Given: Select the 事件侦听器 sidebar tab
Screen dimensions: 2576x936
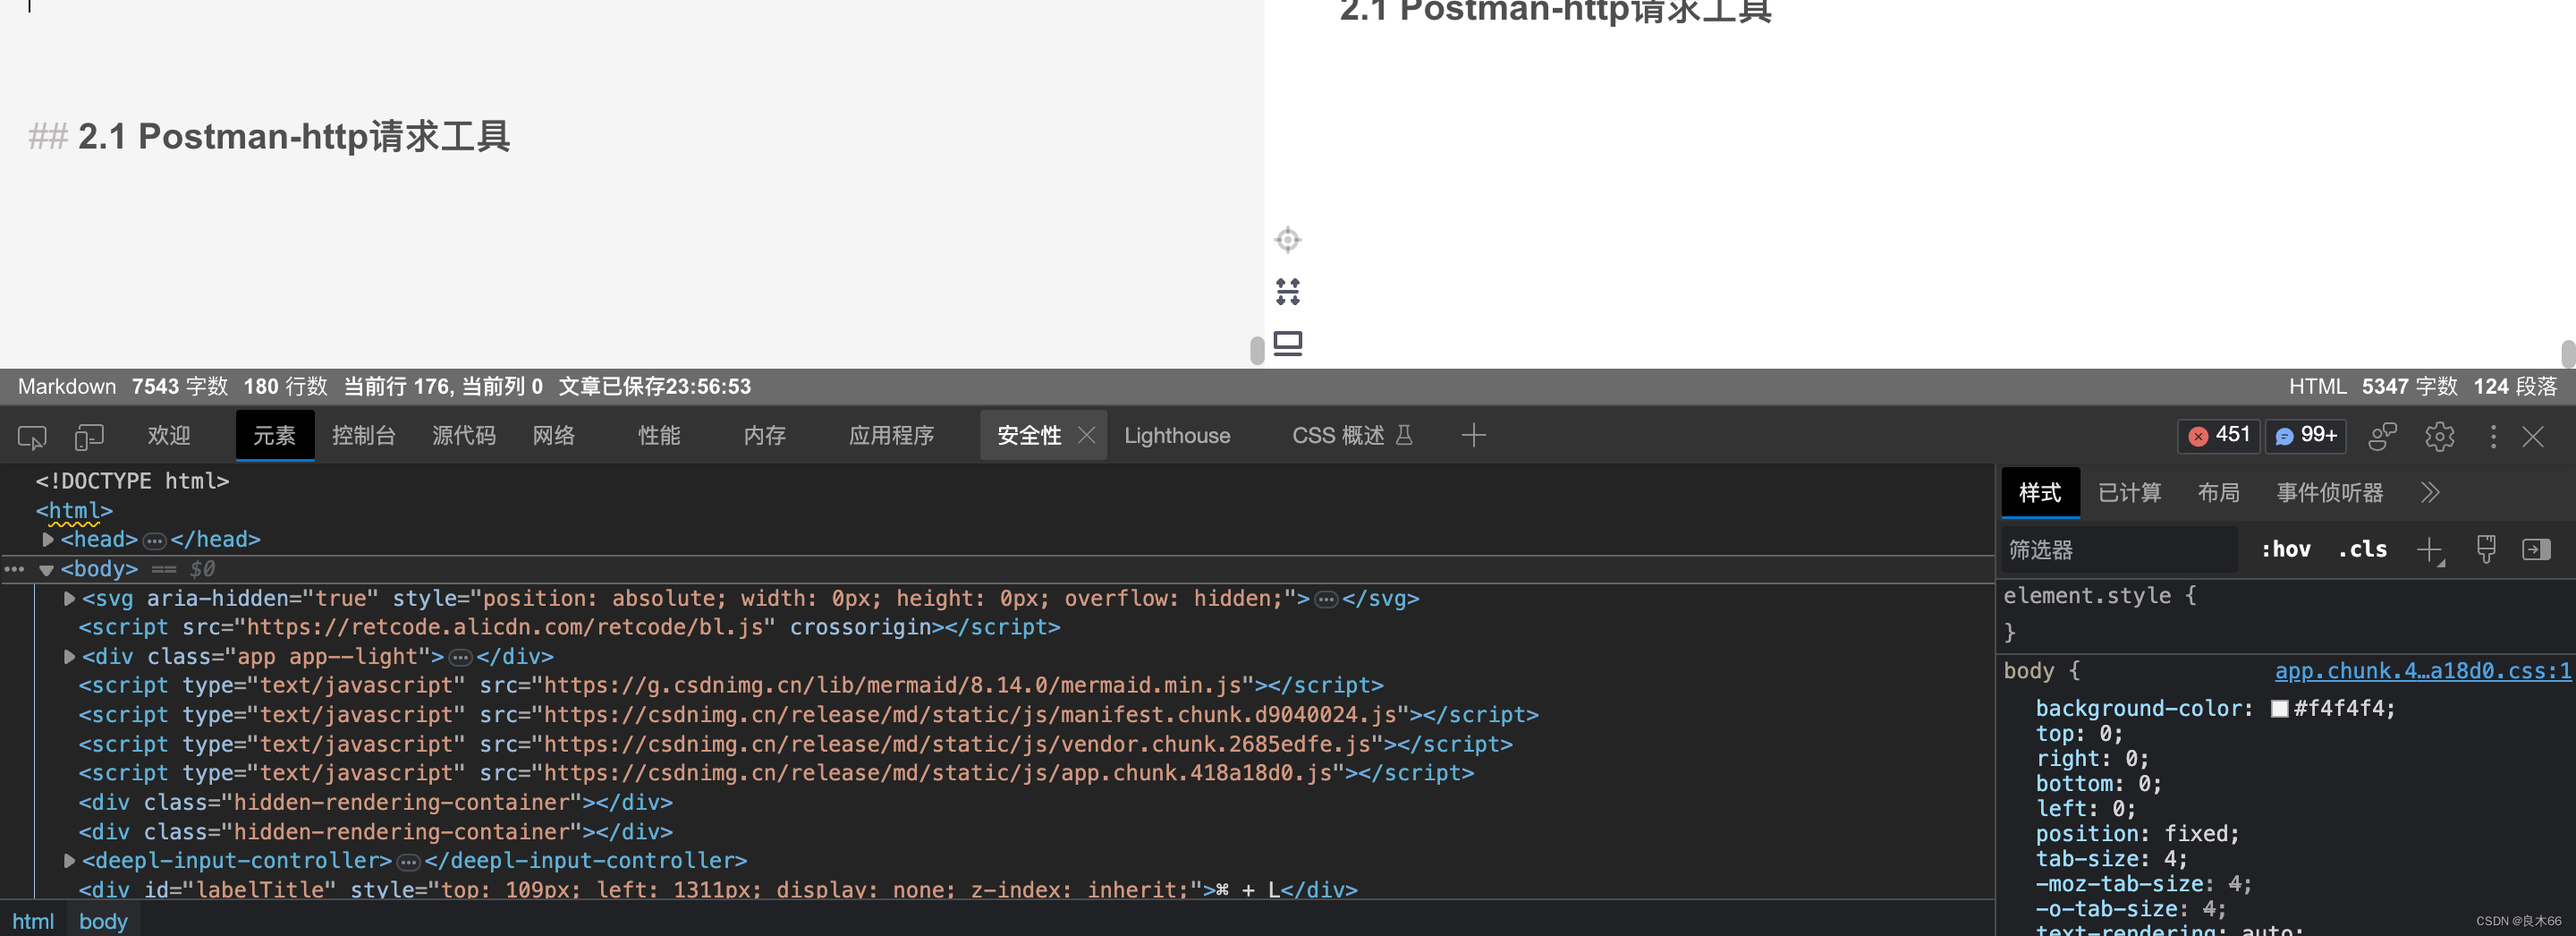Looking at the screenshot, I should (x=2330, y=492).
